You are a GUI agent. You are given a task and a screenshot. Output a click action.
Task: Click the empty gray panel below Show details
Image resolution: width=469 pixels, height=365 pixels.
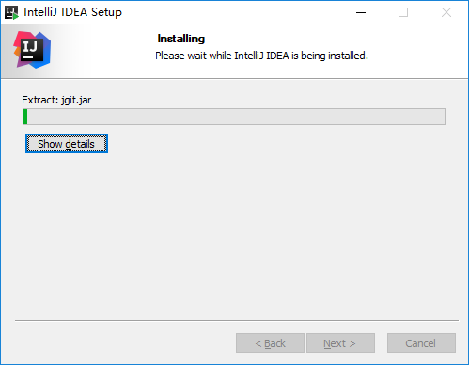[235, 235]
